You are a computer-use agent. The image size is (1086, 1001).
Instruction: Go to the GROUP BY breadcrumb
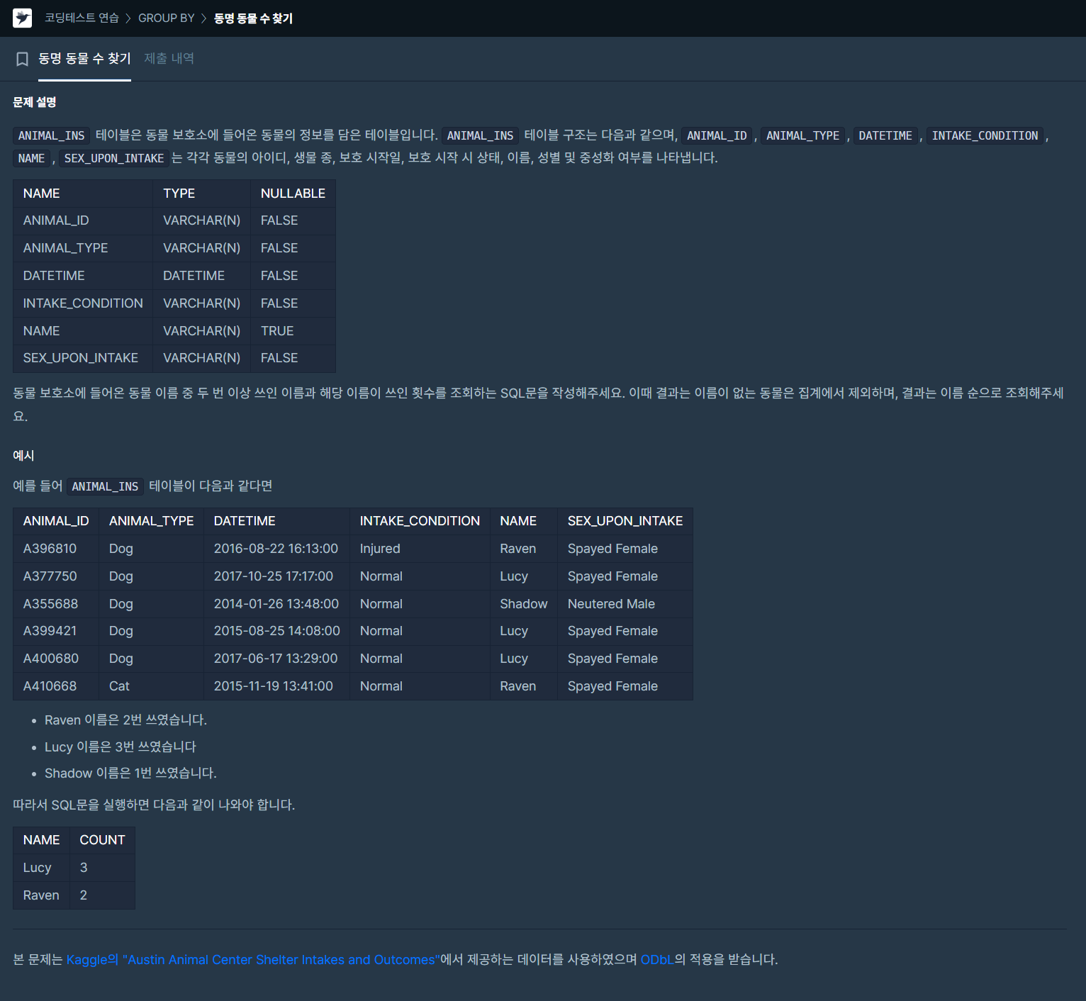click(x=166, y=18)
